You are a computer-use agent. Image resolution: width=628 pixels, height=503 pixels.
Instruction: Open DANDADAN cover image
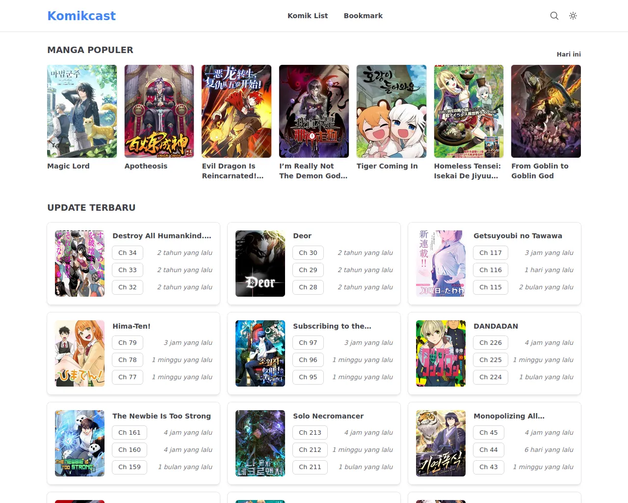441,354
